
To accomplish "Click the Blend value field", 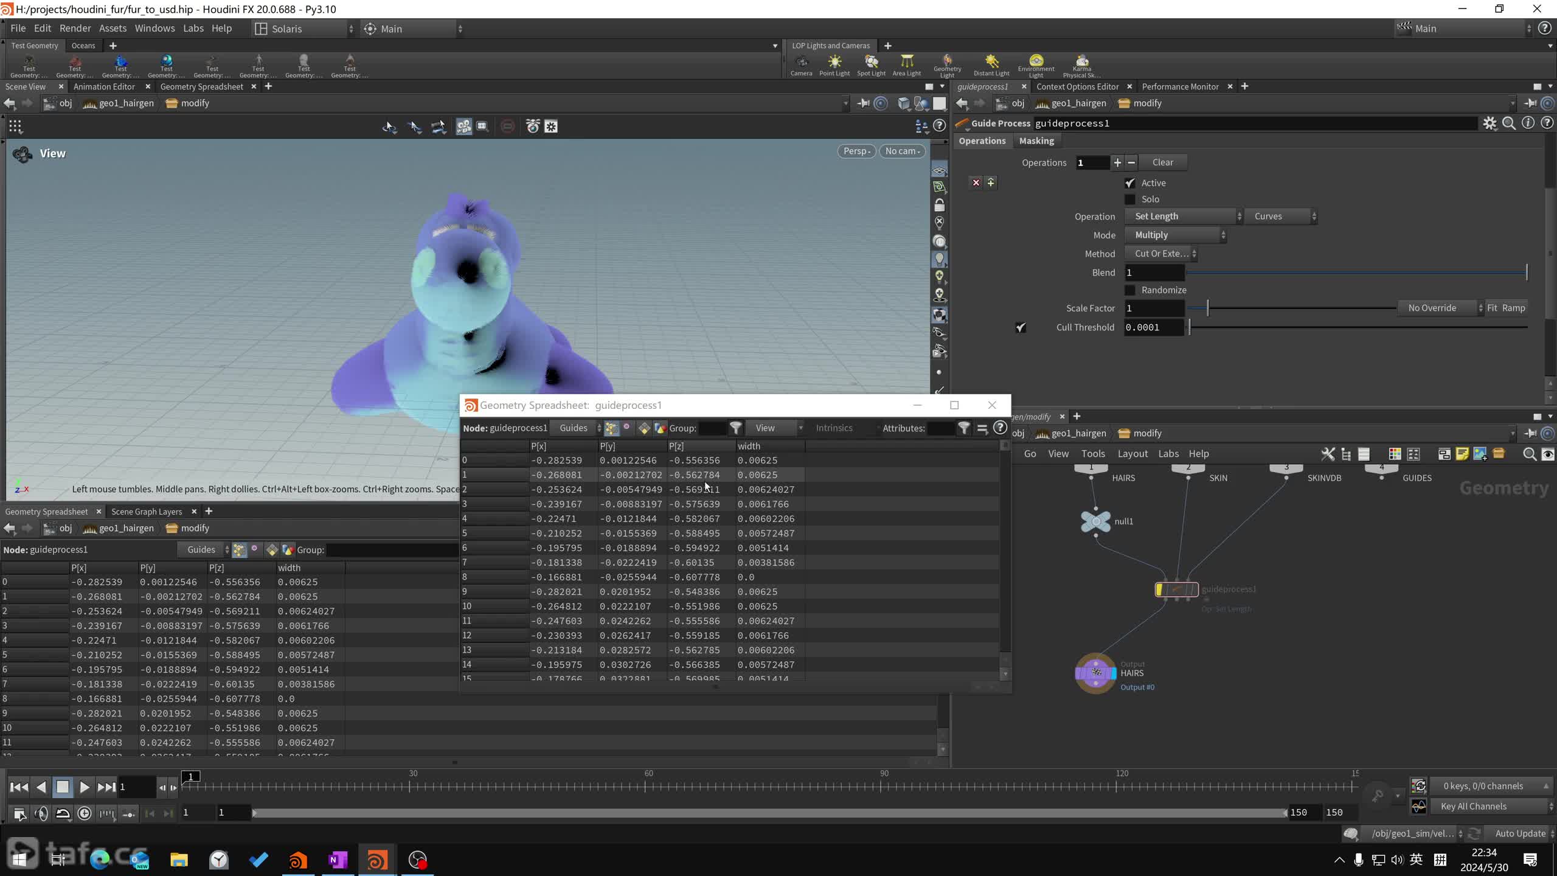I will (1154, 273).
